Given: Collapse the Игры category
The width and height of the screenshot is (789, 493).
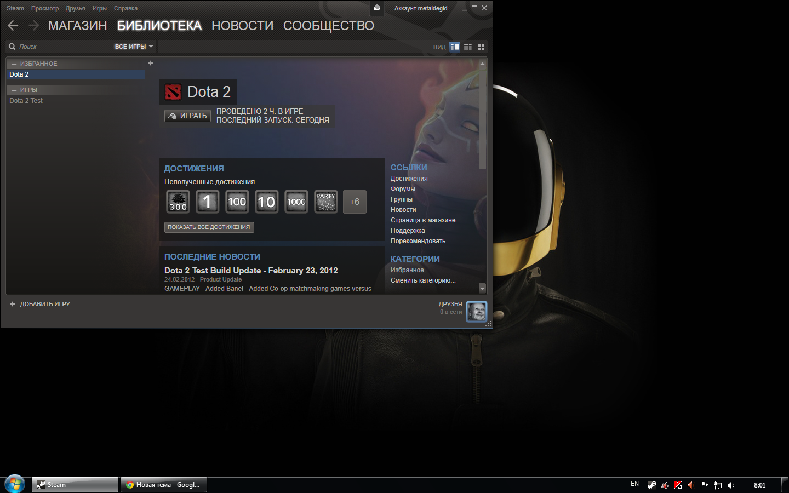Looking at the screenshot, I should (x=14, y=90).
